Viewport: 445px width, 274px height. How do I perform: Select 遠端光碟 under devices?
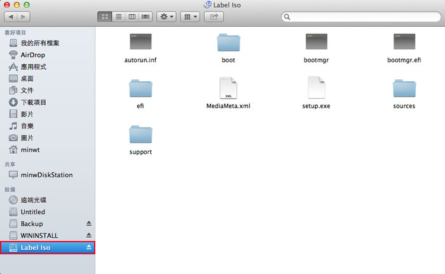pos(48,200)
